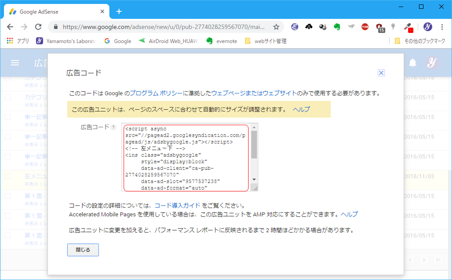The width and height of the screenshot is (452, 280).
Task: Check the first カテゴリ row checkbox
Action: tap(8, 78)
